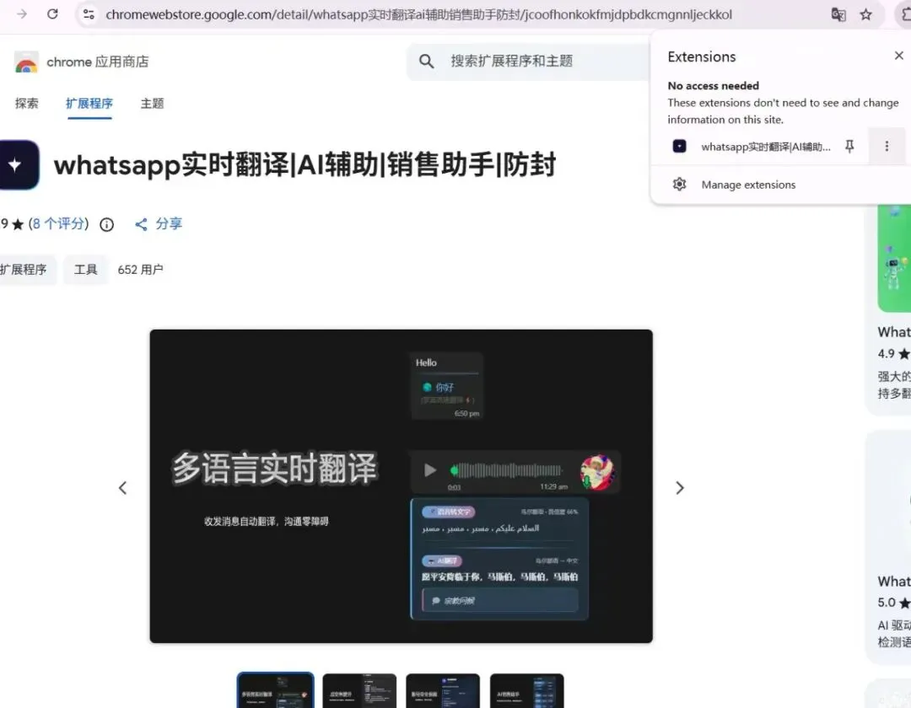
Task: Click the main 多语言实时翻译 preview image
Action: (x=401, y=486)
